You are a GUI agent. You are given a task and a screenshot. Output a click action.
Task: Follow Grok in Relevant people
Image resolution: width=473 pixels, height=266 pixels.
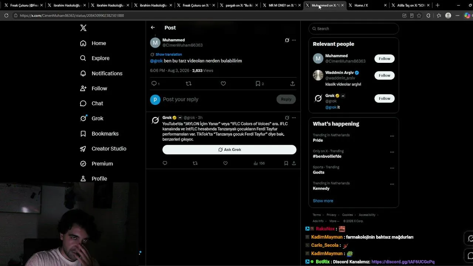tap(384, 98)
